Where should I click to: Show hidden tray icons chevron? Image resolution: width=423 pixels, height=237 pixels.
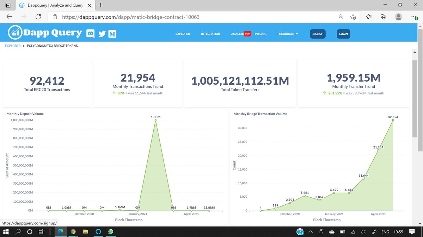tap(311, 232)
